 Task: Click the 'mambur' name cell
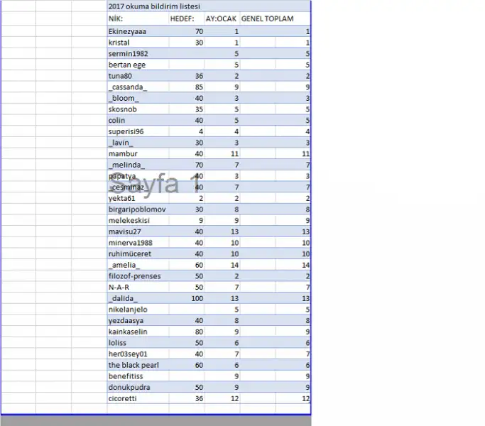(136, 153)
